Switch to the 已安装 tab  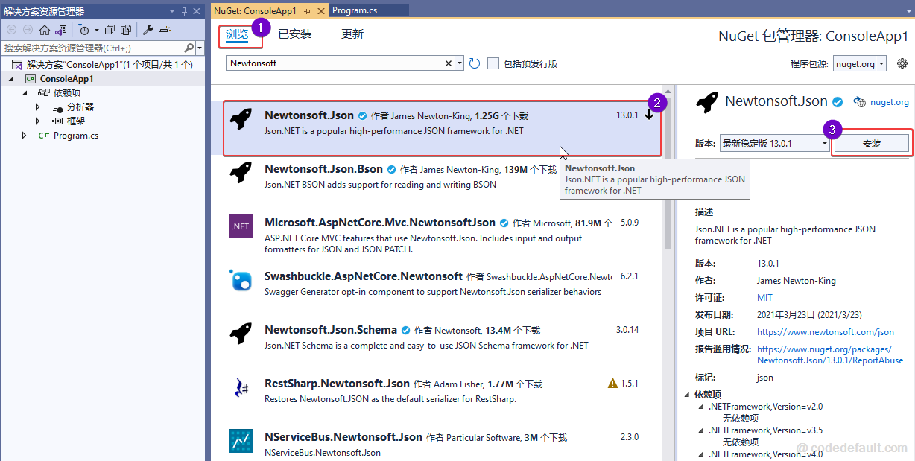(295, 34)
